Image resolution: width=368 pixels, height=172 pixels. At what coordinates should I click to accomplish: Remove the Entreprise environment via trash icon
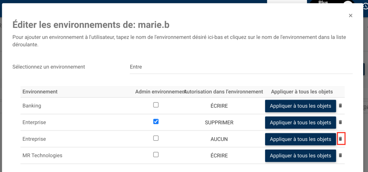tap(340, 139)
